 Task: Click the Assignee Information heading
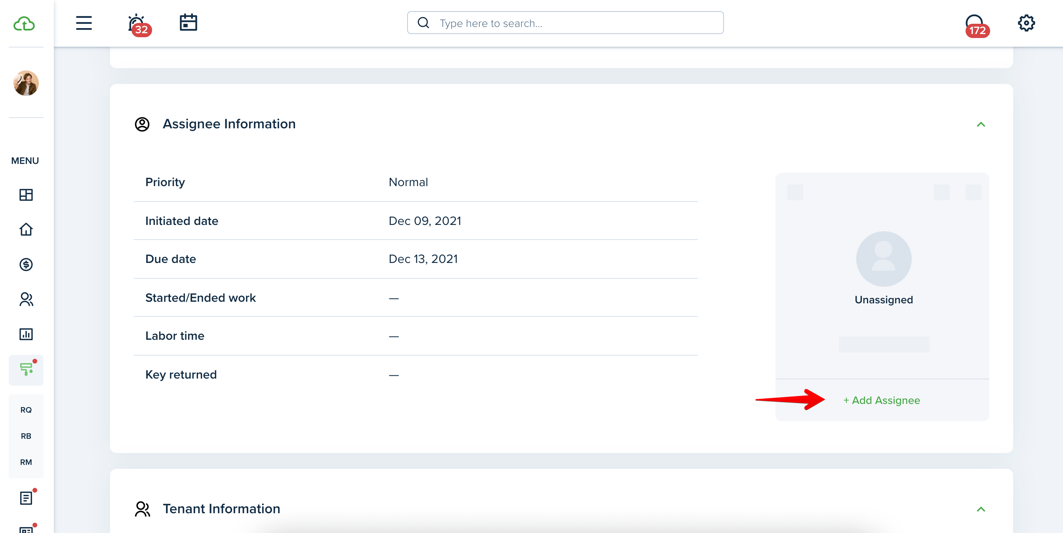(x=229, y=124)
